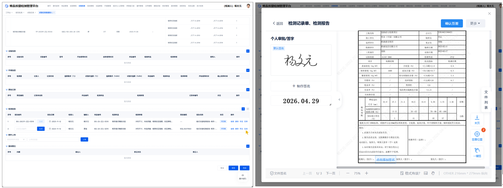Click the document's horizontal scrollbar
The width and height of the screenshot is (503, 188).
[x=410, y=168]
